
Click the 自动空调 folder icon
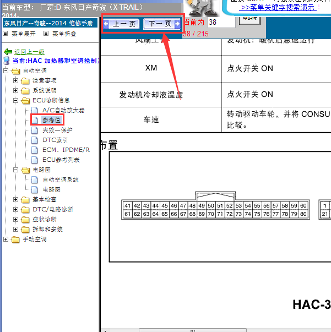click(x=15, y=71)
